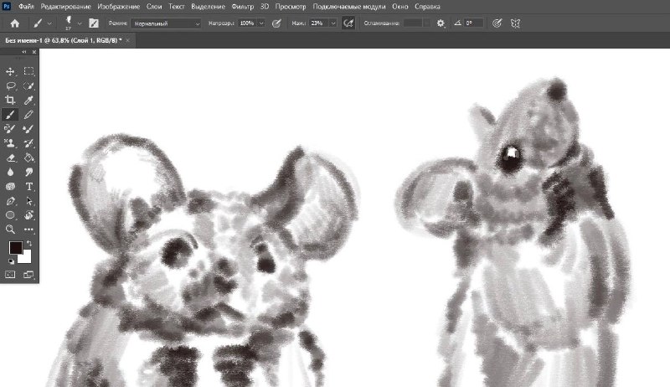This screenshot has height=387, width=670.
Task: Activate the Horizontal Type tool
Action: coord(29,186)
